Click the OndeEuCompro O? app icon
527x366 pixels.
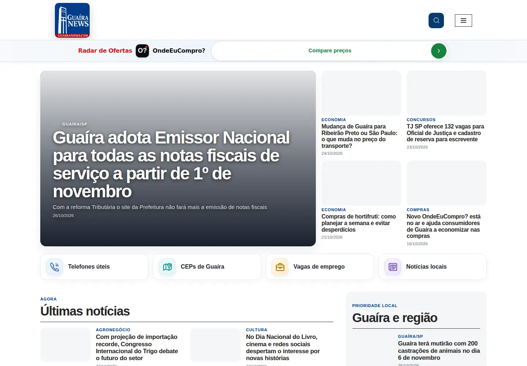tap(142, 51)
